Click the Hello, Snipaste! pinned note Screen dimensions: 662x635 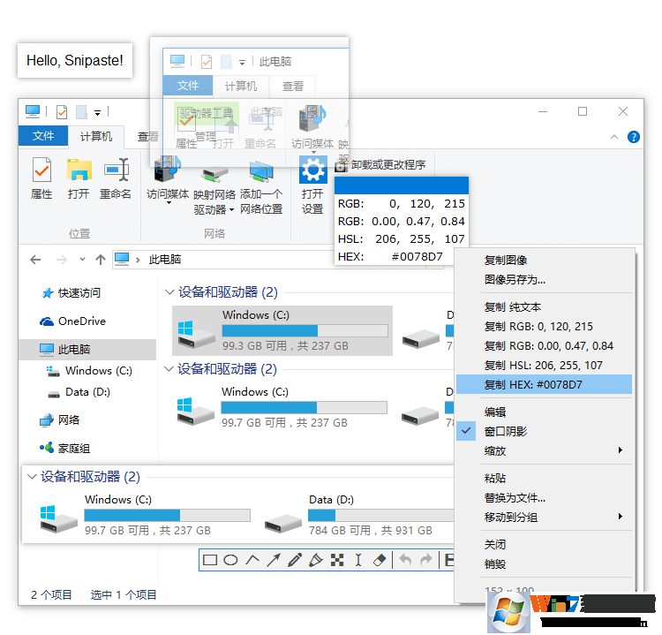point(75,60)
